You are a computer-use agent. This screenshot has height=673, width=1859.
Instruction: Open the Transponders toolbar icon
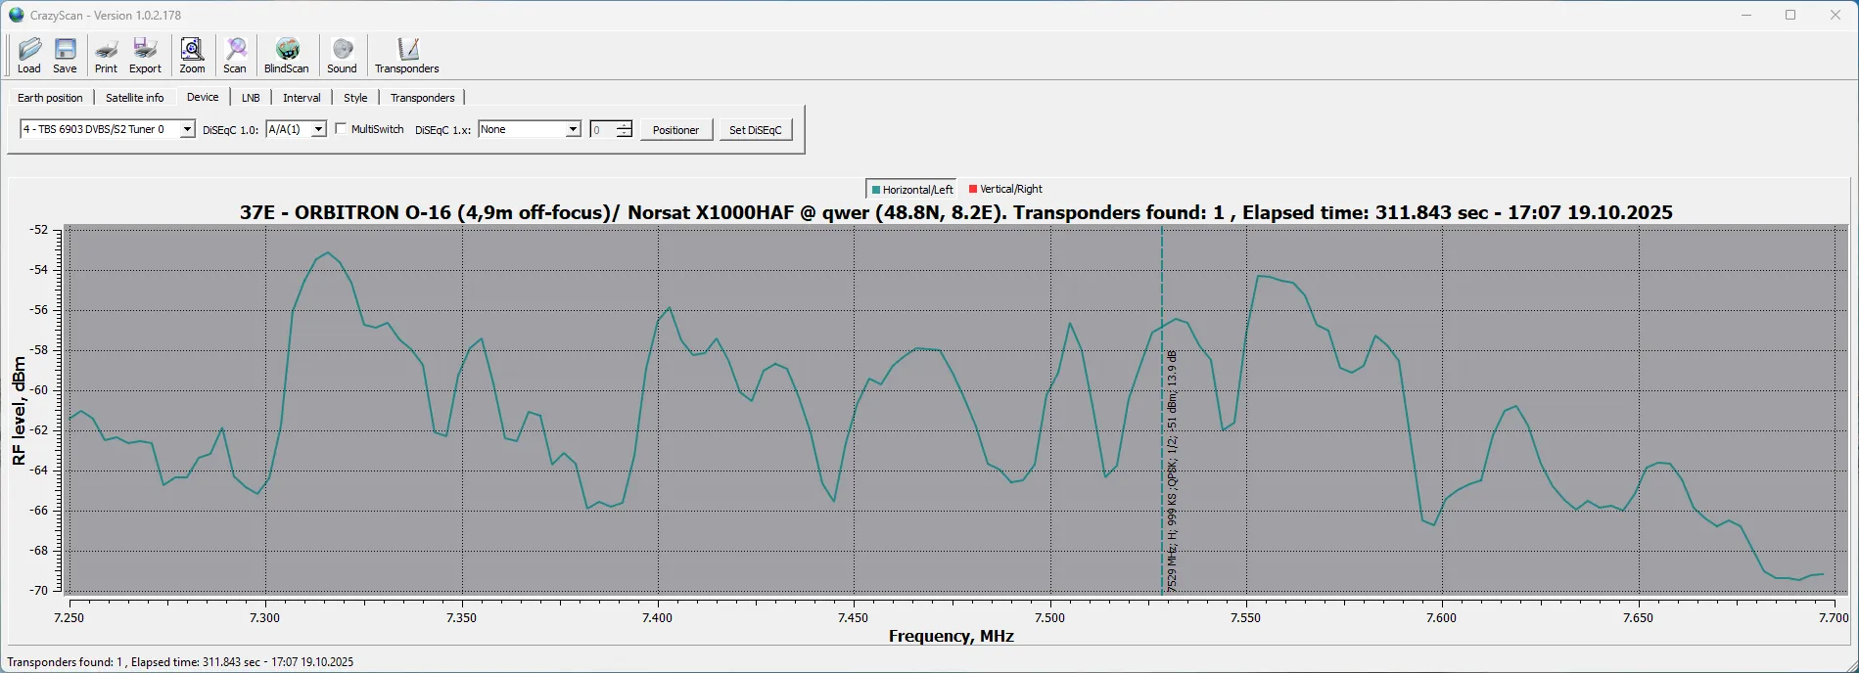coord(406,55)
